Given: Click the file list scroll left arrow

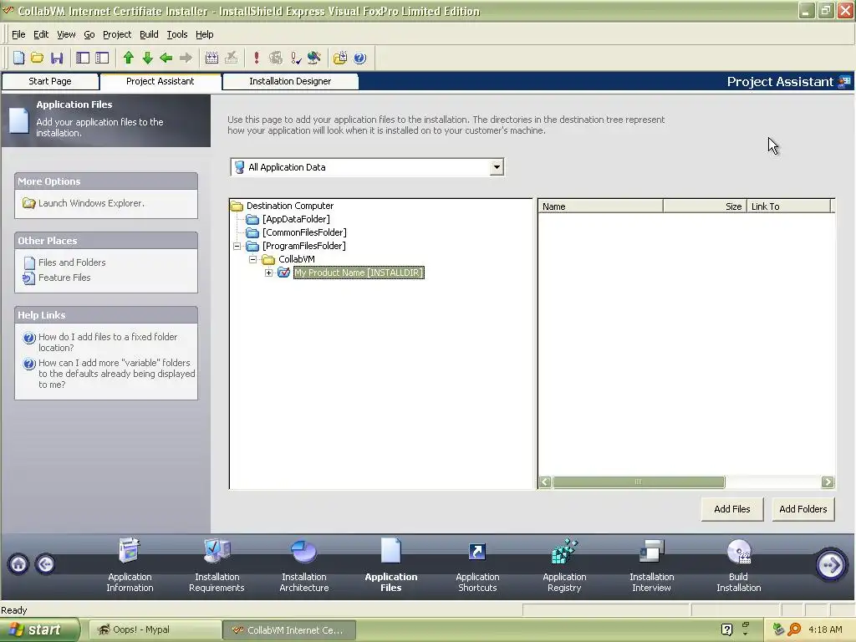Looking at the screenshot, I should [545, 482].
